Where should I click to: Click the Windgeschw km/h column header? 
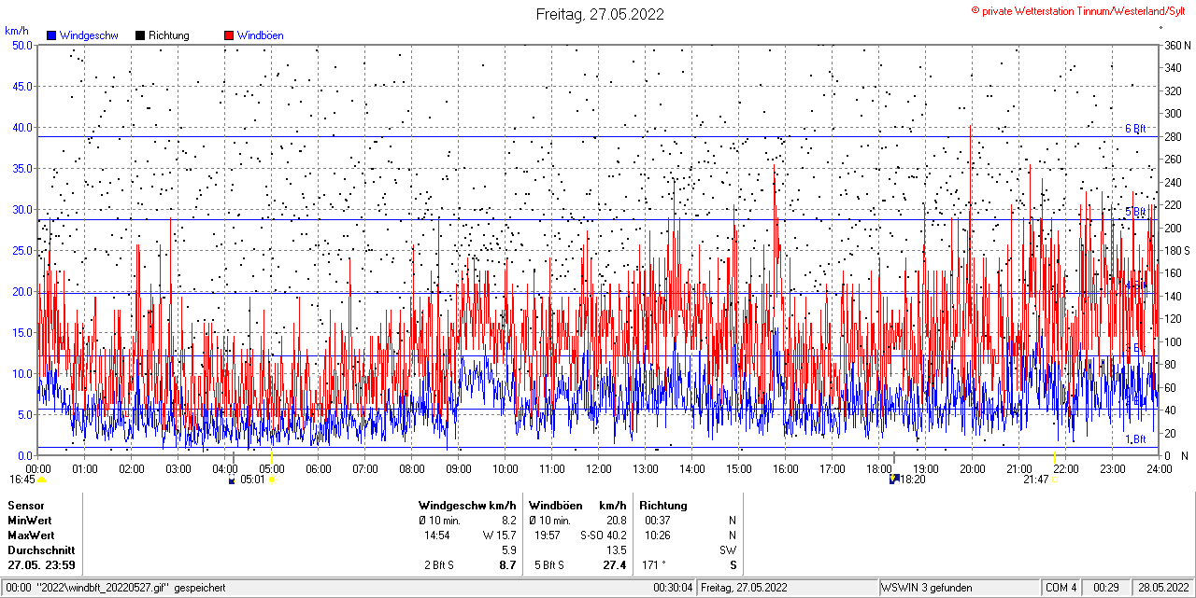click(467, 505)
